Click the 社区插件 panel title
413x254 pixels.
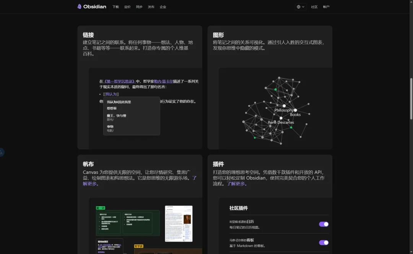pos(239,208)
